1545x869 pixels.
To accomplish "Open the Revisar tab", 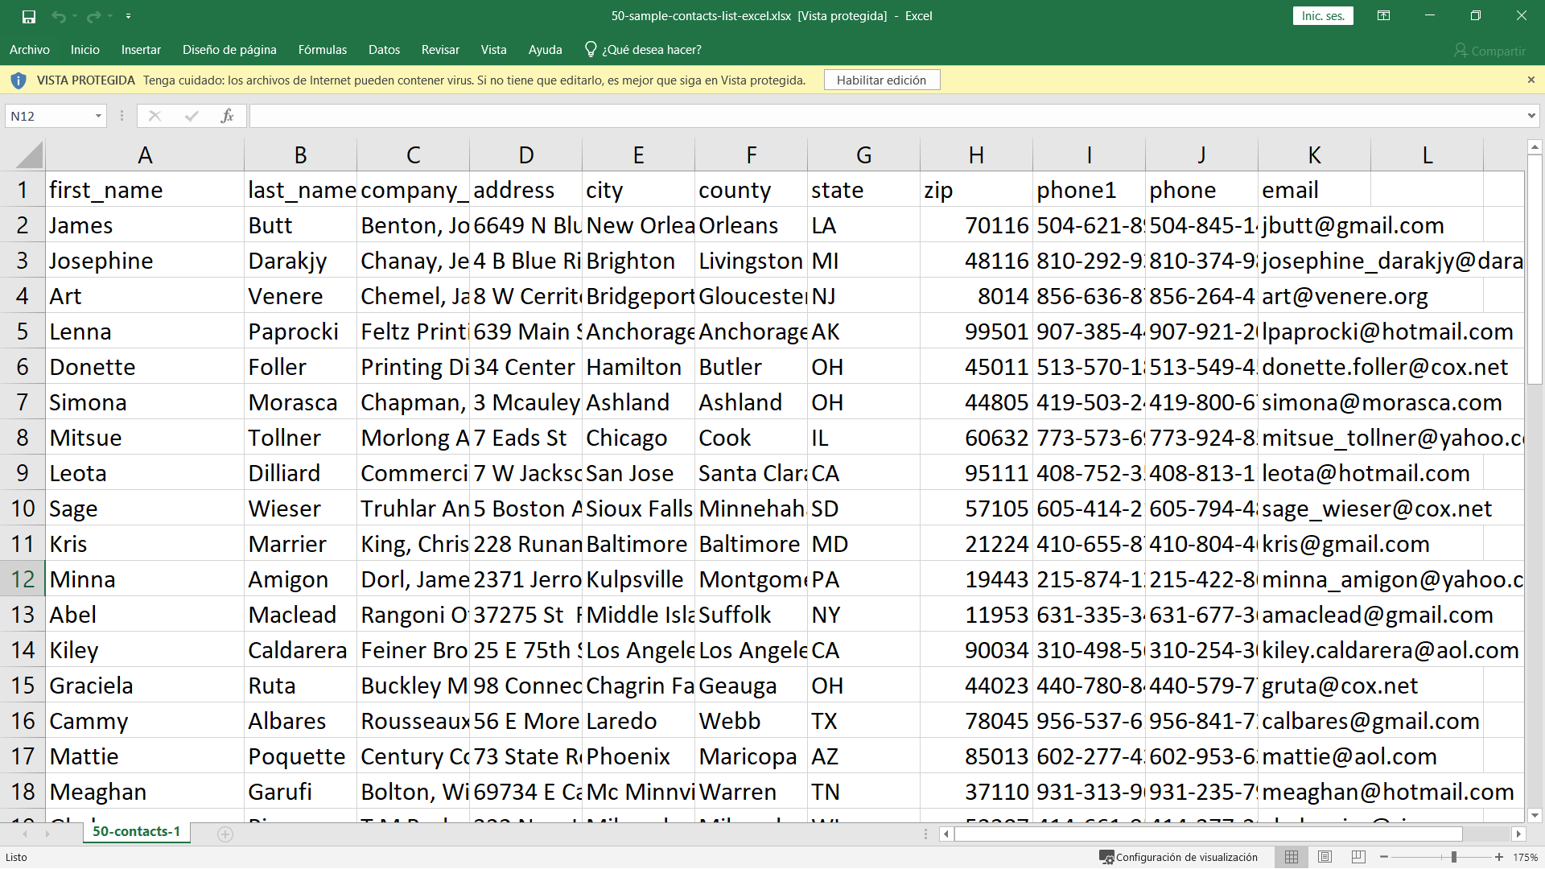I will coord(440,50).
